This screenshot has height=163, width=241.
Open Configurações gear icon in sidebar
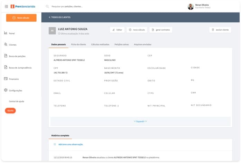coord(6,90)
